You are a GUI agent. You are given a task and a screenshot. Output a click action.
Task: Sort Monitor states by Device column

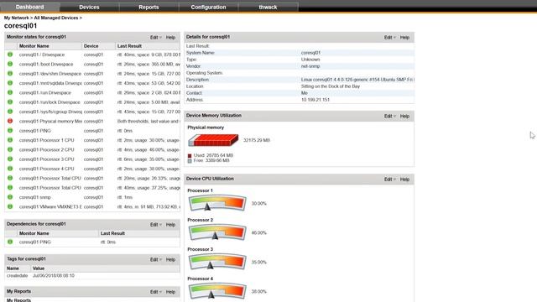pos(91,46)
